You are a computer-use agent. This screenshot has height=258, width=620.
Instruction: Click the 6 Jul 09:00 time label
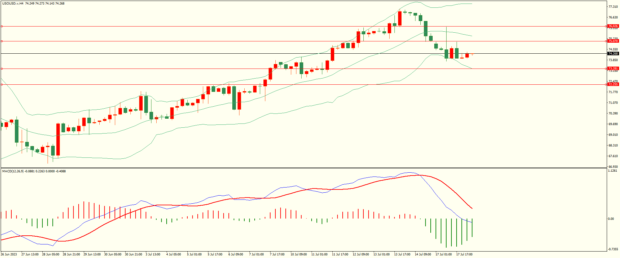point(236,254)
